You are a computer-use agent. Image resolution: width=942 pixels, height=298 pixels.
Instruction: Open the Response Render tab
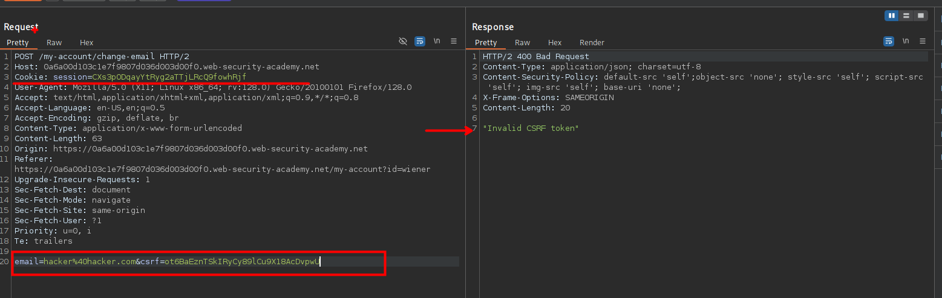(592, 43)
